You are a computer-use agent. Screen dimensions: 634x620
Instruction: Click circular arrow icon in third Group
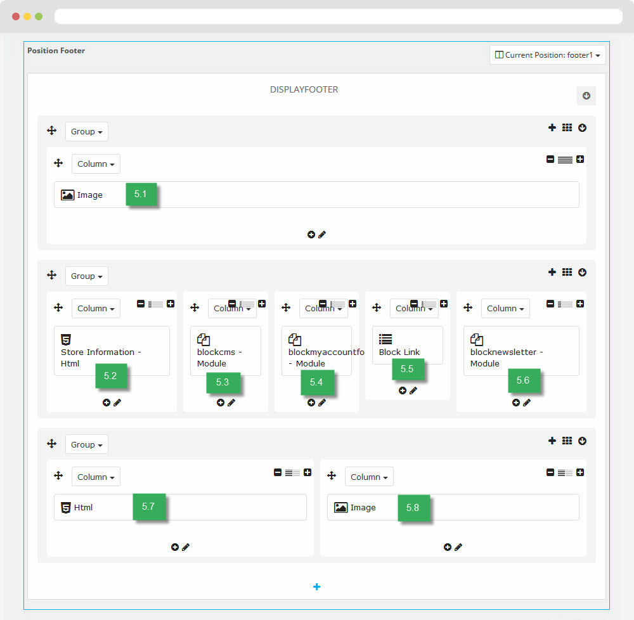(x=582, y=441)
